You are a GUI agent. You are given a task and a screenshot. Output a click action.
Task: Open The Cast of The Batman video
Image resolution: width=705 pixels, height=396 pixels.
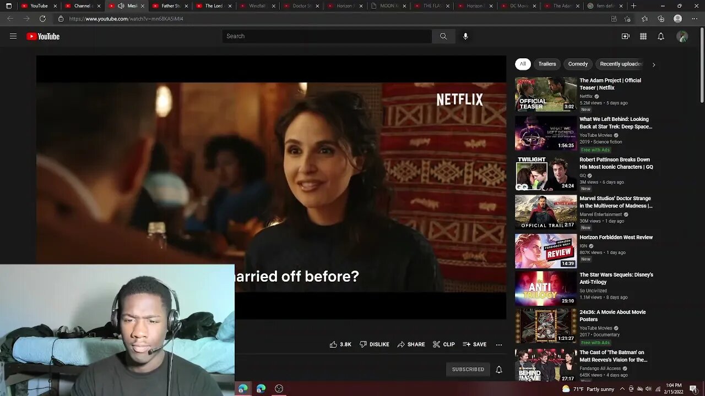613,356
